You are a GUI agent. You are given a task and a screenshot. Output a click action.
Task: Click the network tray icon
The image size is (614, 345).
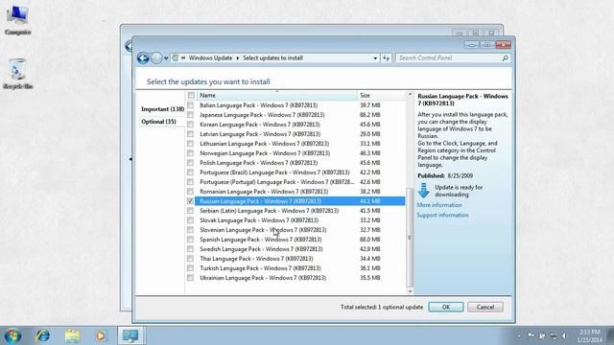point(554,335)
